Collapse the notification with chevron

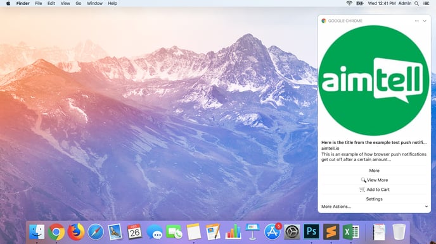pos(425,21)
